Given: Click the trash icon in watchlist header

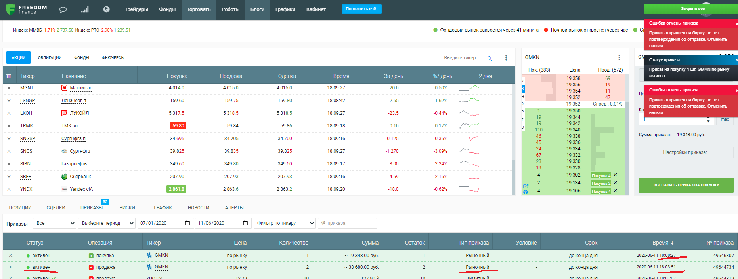Looking at the screenshot, I should (9, 76).
